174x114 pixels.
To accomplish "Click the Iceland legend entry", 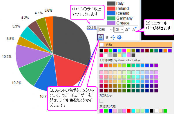I will [118, 13].
